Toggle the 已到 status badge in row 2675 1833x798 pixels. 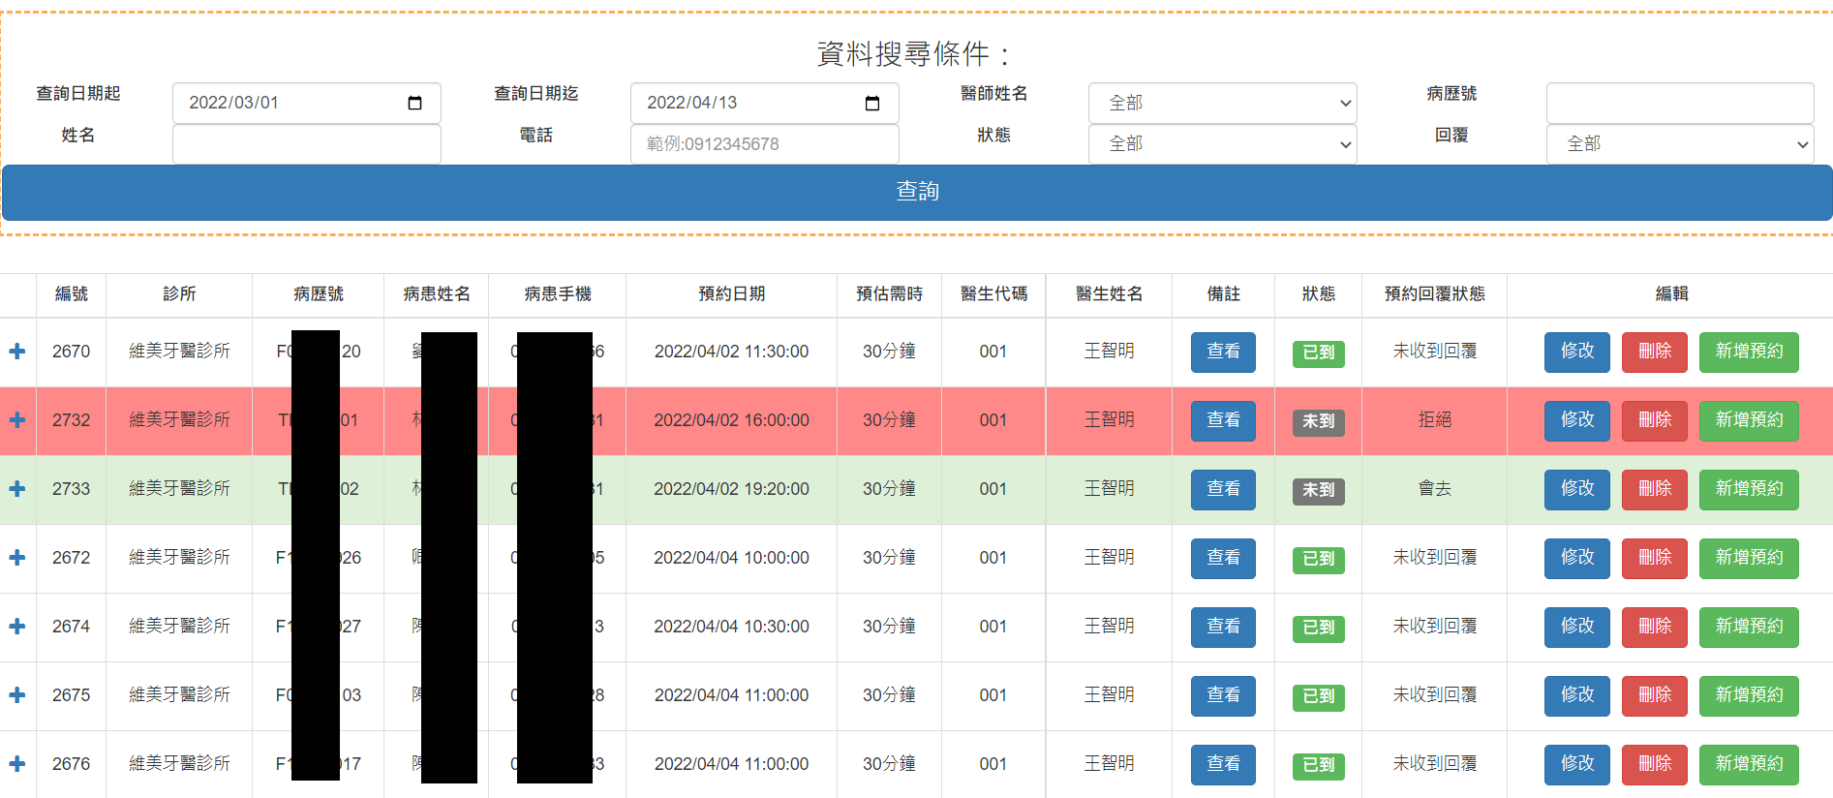(1318, 696)
